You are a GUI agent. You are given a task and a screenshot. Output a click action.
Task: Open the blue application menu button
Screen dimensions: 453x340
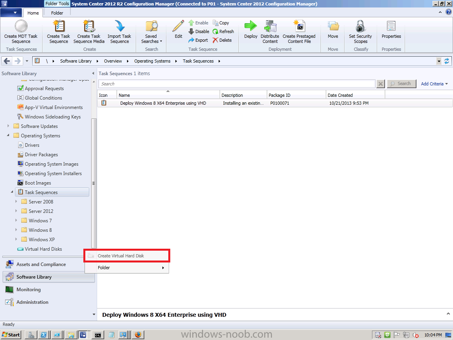click(11, 13)
